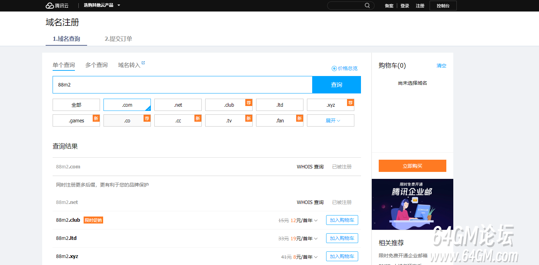
Task: Toggle the .club suffix filter
Action: [229, 105]
